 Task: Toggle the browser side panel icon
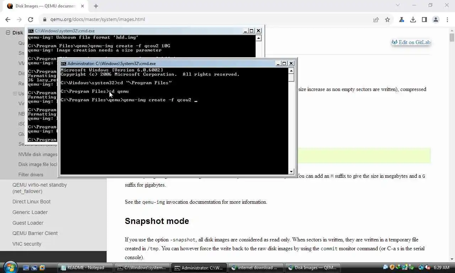424,20
